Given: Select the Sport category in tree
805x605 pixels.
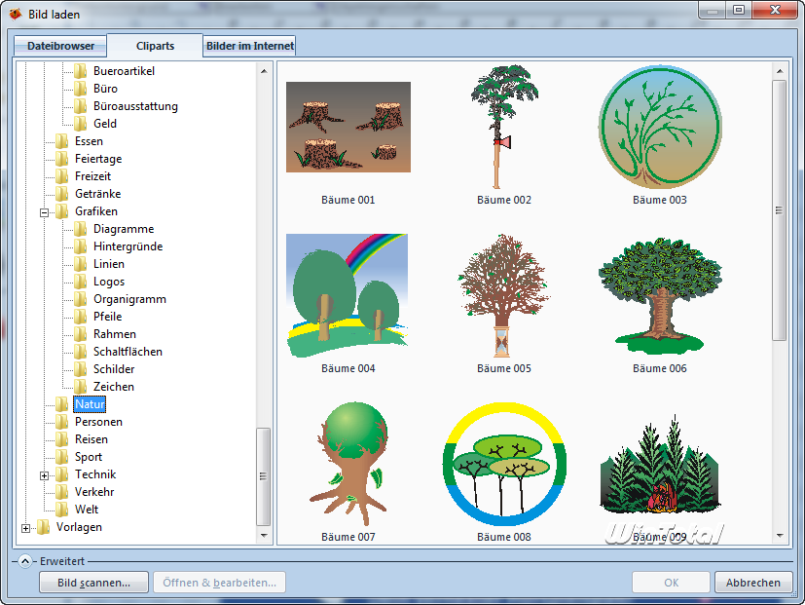Looking at the screenshot, I should (x=88, y=457).
